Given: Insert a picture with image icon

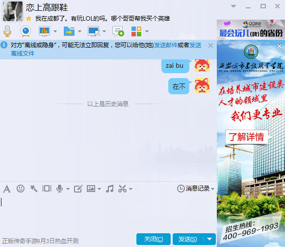Looking at the screenshot, I should click(91, 189).
